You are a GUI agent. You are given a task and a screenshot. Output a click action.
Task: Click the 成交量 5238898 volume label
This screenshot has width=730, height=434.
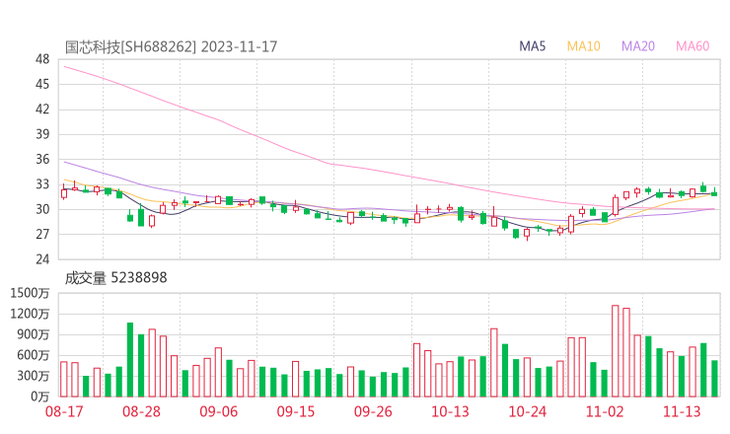click(x=115, y=277)
